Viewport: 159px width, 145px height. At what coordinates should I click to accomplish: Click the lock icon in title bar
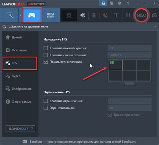pyautogui.click(x=103, y=3)
